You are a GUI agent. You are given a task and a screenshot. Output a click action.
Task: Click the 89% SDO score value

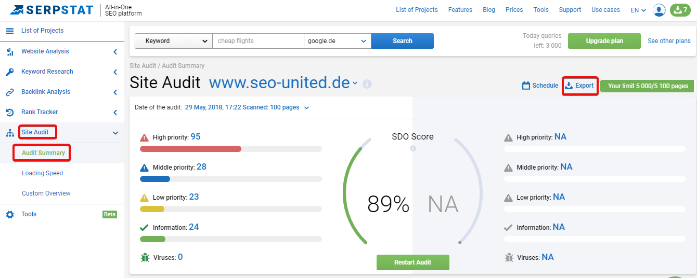[388, 204]
